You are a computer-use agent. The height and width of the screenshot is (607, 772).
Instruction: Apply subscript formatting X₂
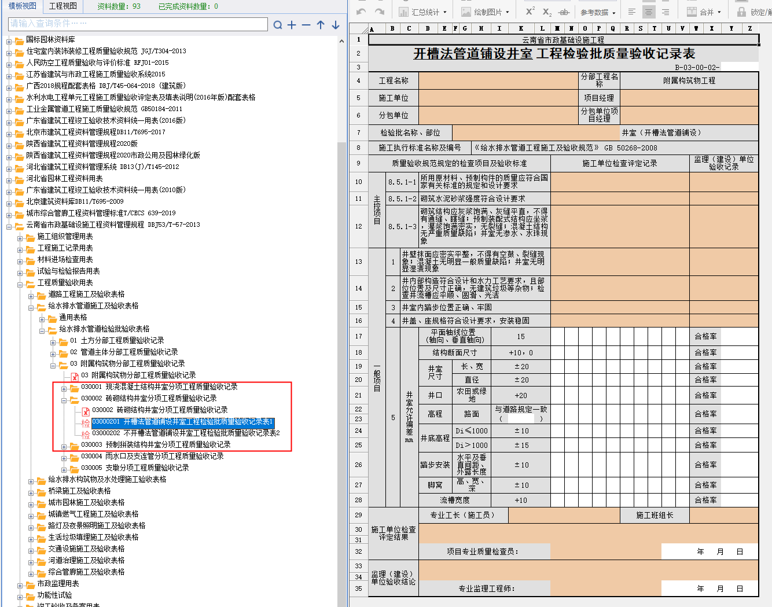click(x=547, y=12)
